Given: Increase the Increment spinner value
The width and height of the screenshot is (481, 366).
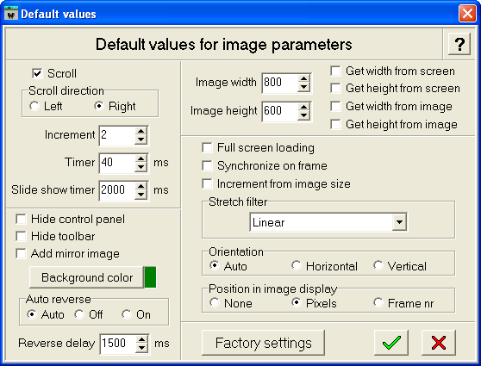Looking at the screenshot, I should coord(141,131).
